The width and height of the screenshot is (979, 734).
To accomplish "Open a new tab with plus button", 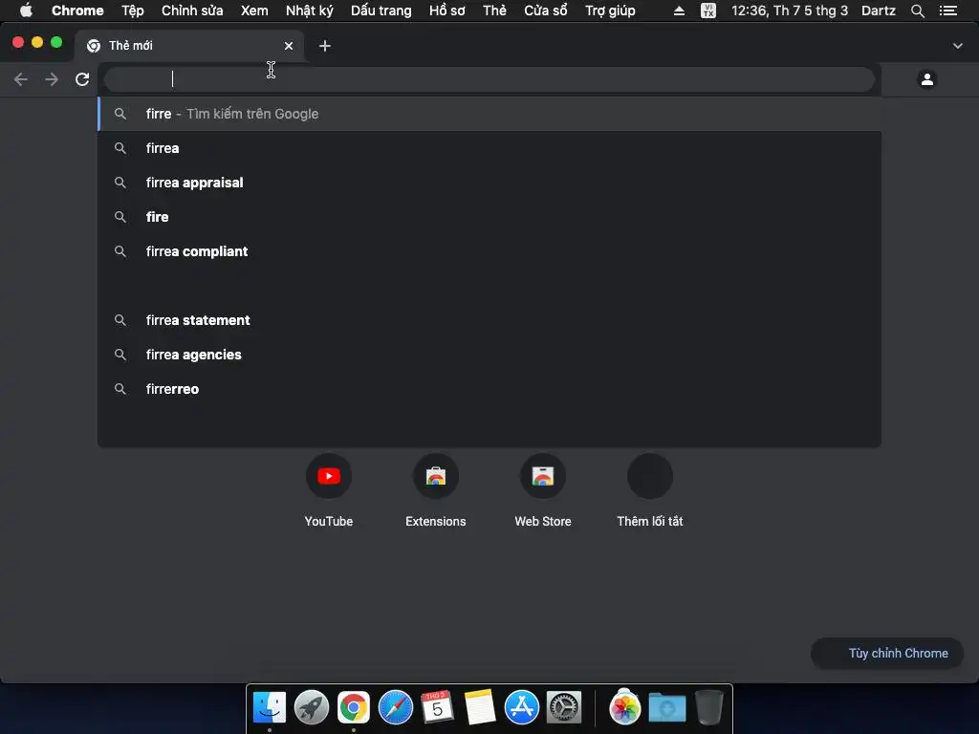I will click(325, 46).
